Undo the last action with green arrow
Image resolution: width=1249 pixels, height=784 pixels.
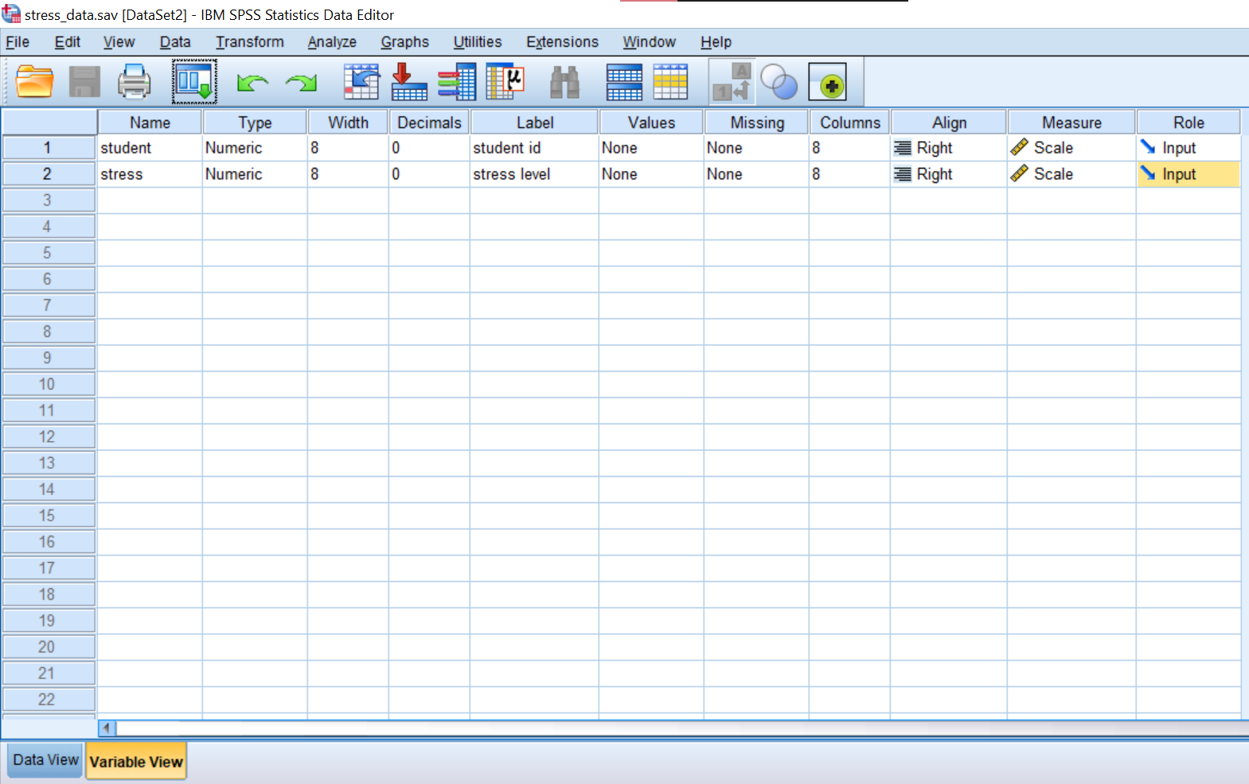pyautogui.click(x=252, y=83)
